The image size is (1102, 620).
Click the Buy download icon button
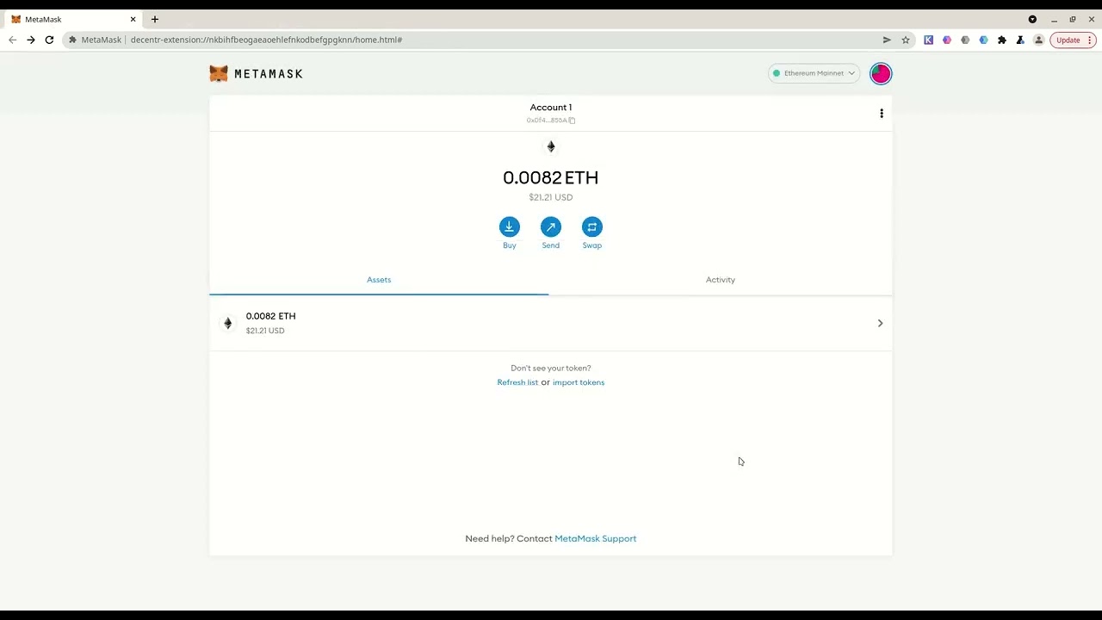tap(510, 226)
